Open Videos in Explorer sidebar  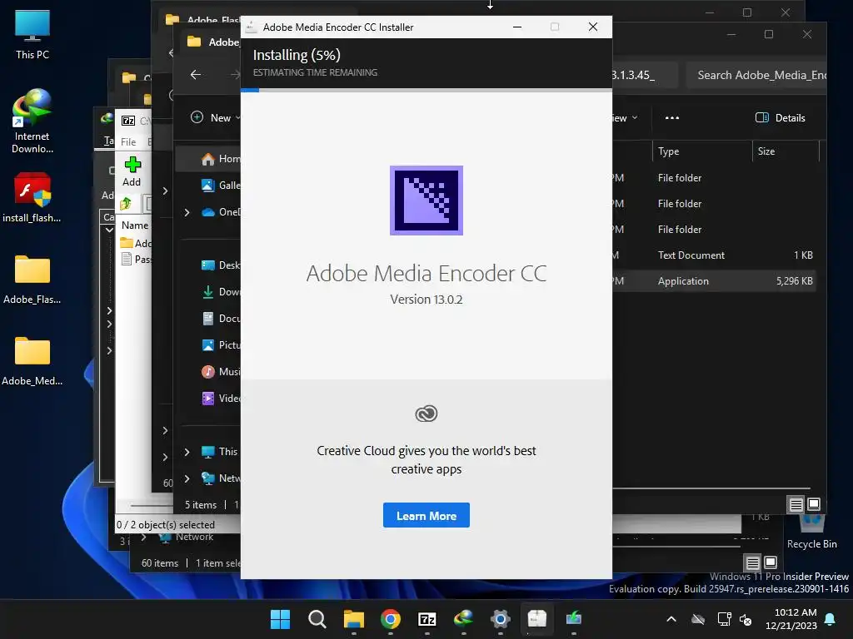tap(220, 399)
